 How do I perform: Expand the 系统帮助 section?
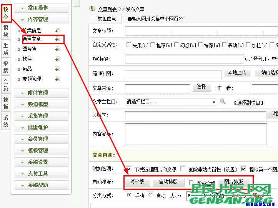pos(41,185)
